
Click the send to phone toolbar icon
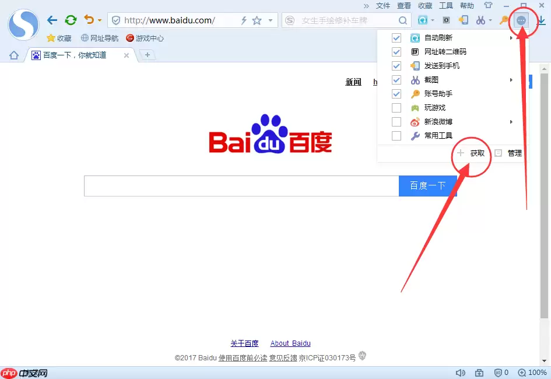click(x=464, y=20)
